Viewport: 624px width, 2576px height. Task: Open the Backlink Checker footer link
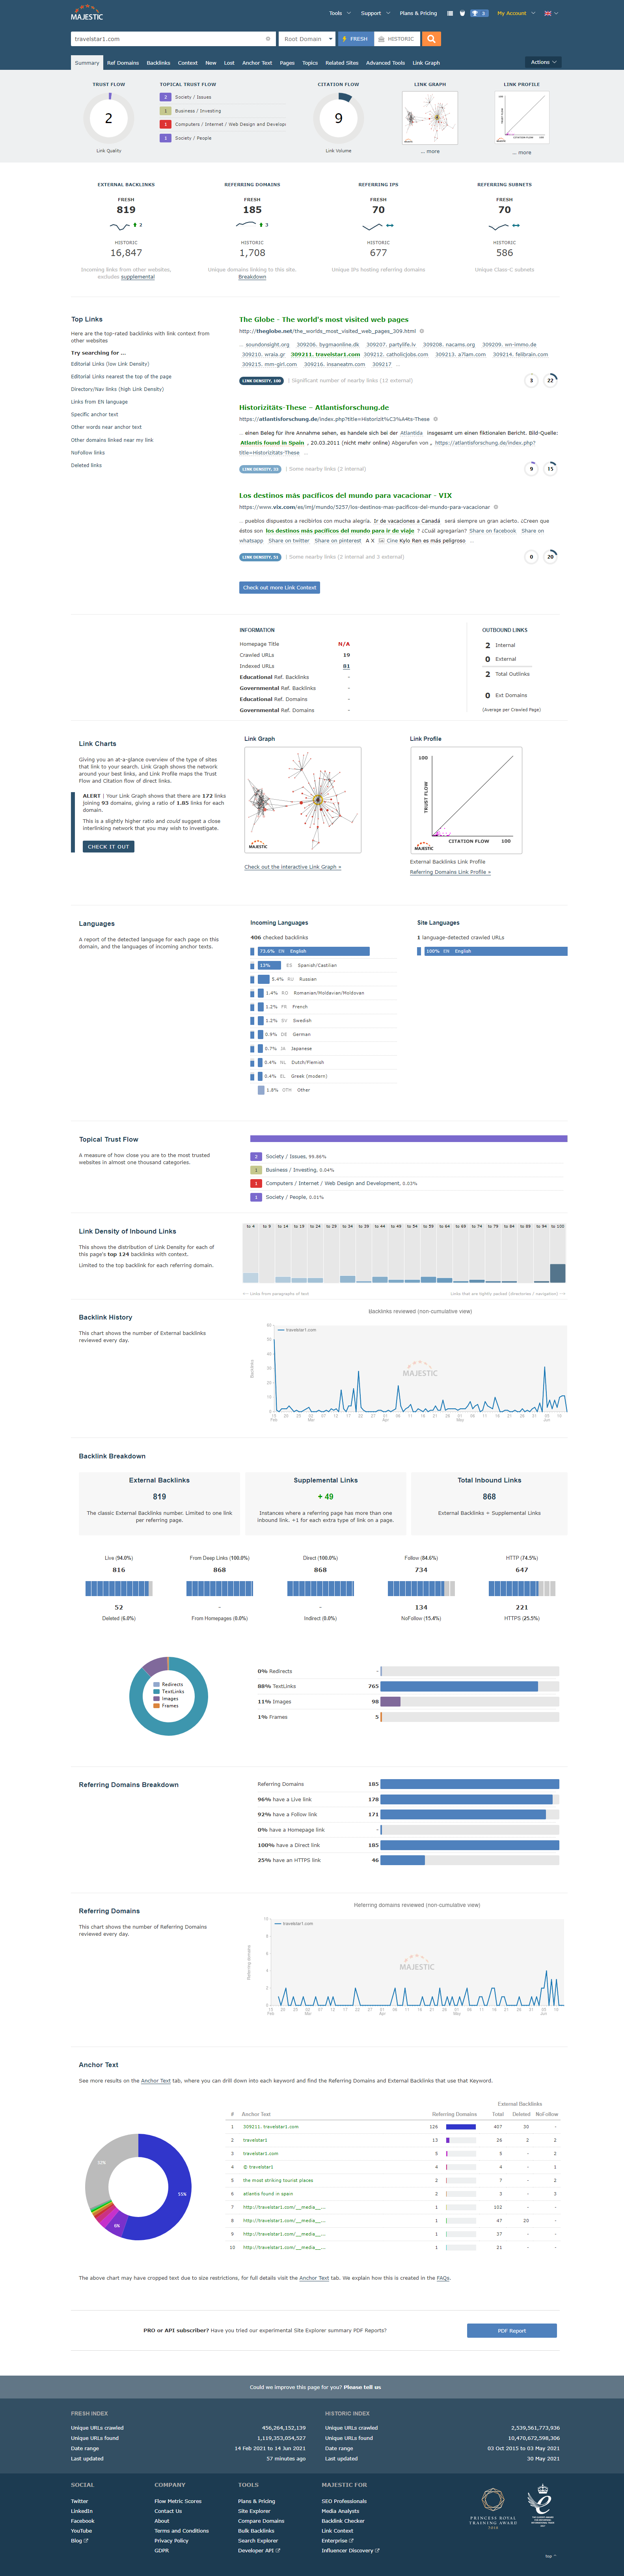tap(343, 2521)
